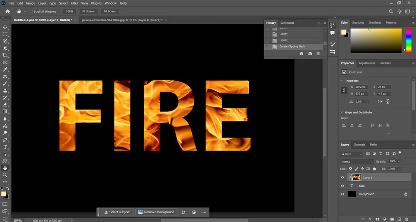Hide Layer 1 visibility eye
The image size is (416, 222).
342,178
